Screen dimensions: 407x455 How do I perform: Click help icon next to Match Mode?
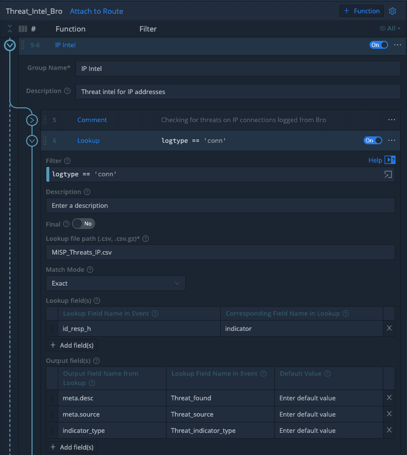tap(90, 269)
